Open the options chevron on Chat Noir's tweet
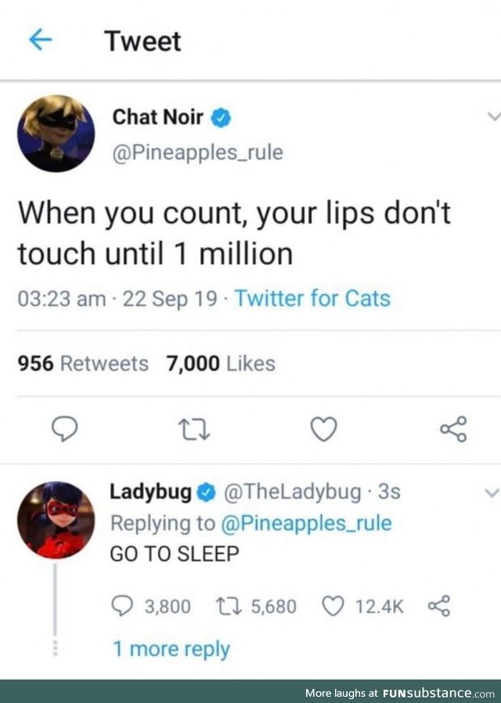 tap(493, 116)
